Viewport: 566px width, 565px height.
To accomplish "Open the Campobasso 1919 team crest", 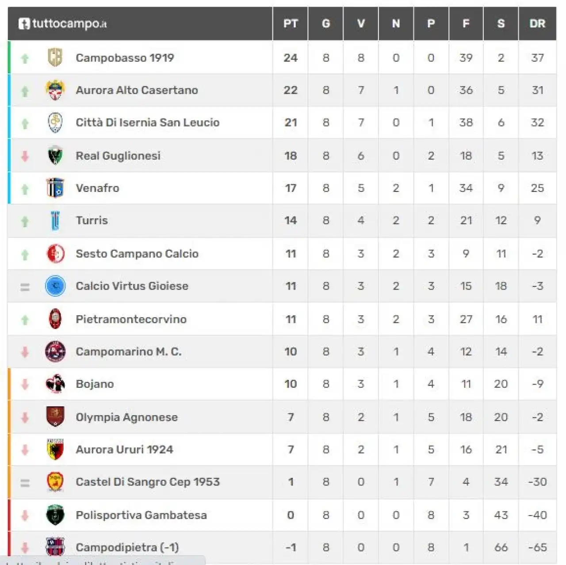I will 55,57.
